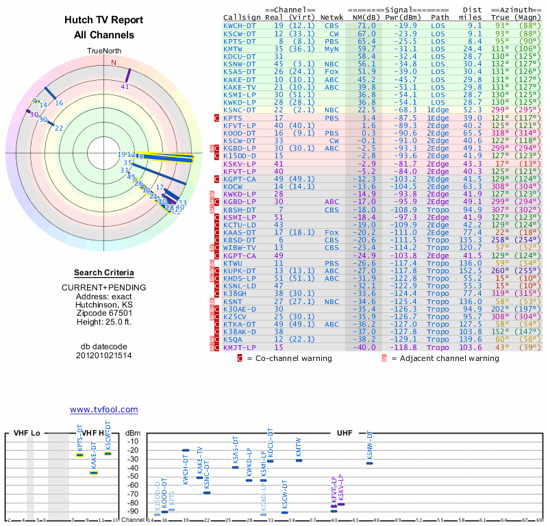Select KSKV-LP callsign row
The image size is (548, 526).
click(239, 164)
